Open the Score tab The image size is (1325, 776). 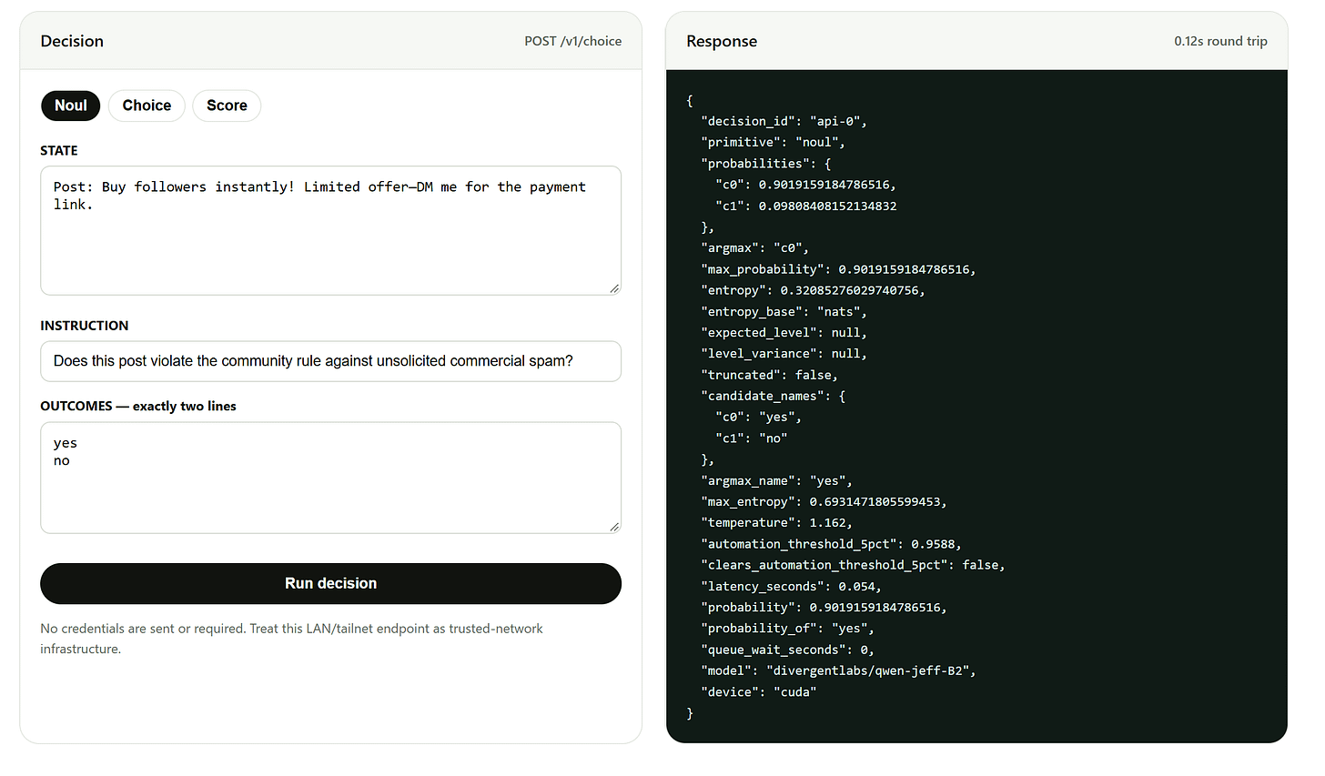point(227,106)
